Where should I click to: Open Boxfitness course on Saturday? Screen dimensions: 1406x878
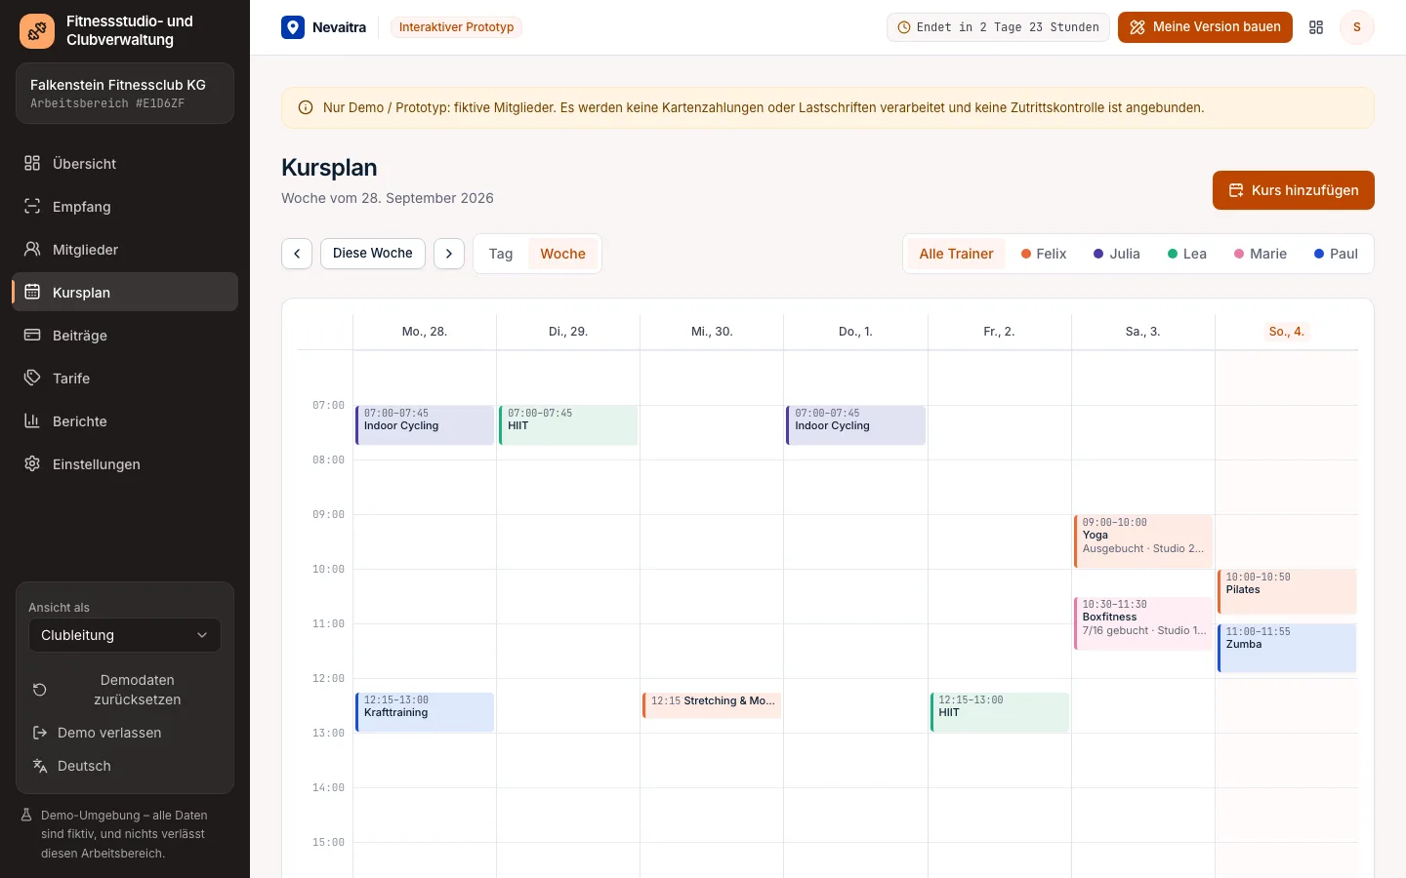point(1143,623)
